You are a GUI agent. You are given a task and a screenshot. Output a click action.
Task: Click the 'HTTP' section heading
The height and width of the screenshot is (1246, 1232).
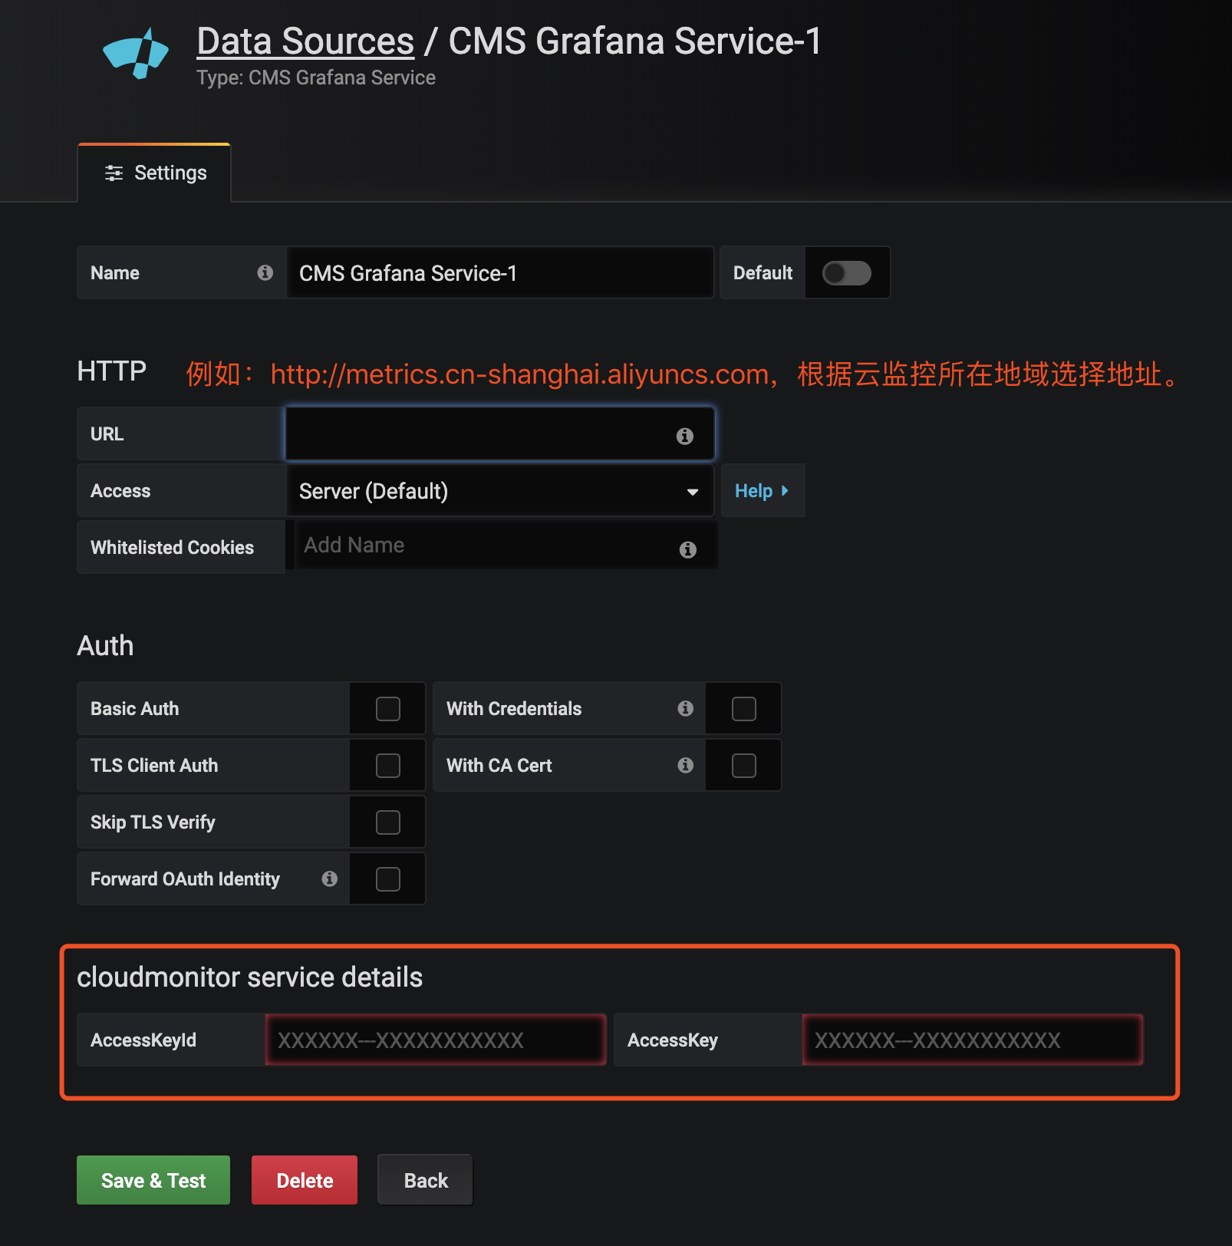[x=112, y=371]
